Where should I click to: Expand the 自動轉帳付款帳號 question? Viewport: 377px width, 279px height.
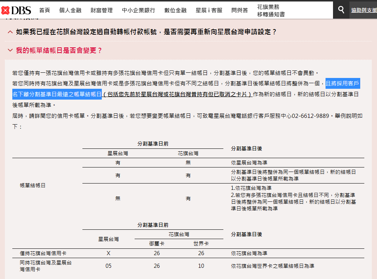tap(146, 32)
